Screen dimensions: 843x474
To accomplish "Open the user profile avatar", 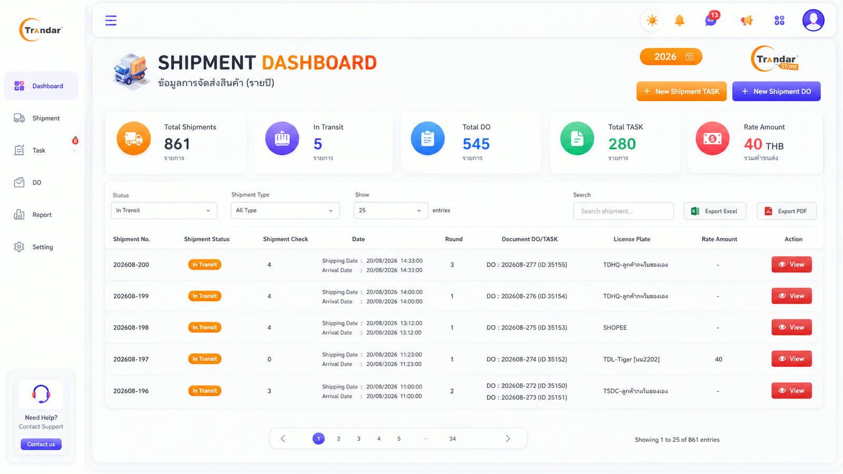I will click(x=813, y=21).
